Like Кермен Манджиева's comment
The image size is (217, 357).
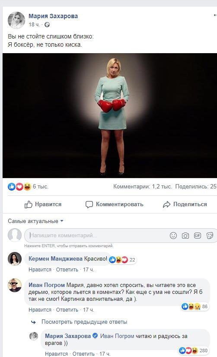click(x=40, y=270)
